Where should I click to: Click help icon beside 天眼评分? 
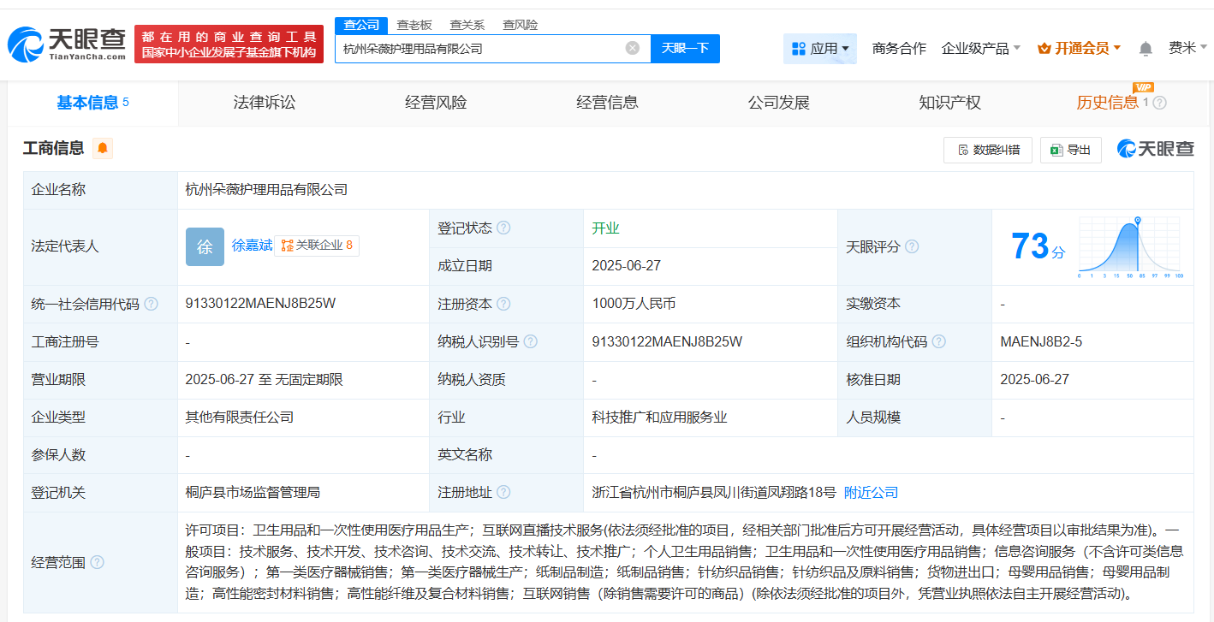point(912,246)
